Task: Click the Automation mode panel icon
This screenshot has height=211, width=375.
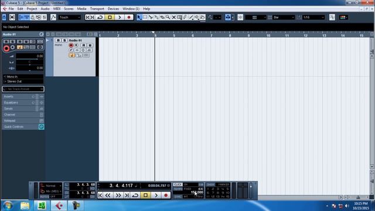Action: pyautogui.click(x=53, y=17)
